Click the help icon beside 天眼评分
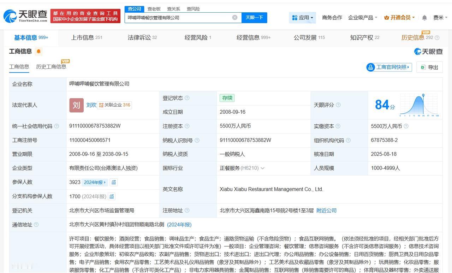 pyautogui.click(x=338, y=105)
